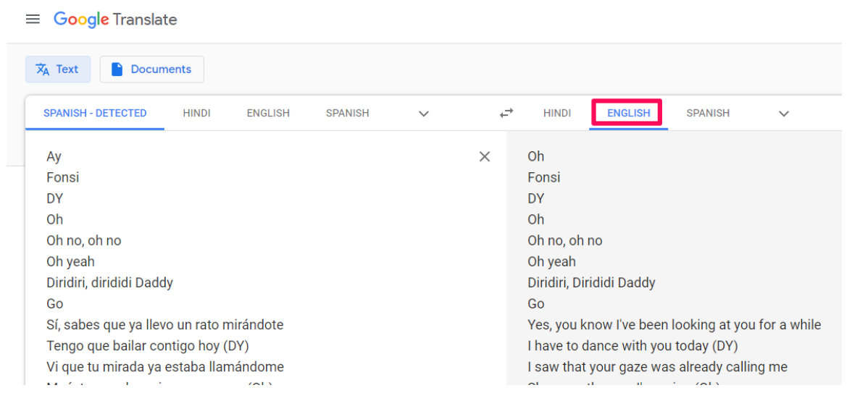Open the Documents translation mode
The image size is (852, 414).
point(151,69)
